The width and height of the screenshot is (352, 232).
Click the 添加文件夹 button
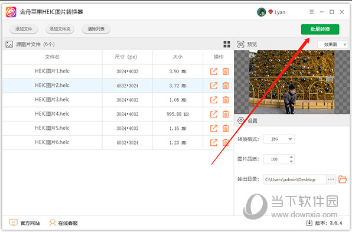(60, 29)
